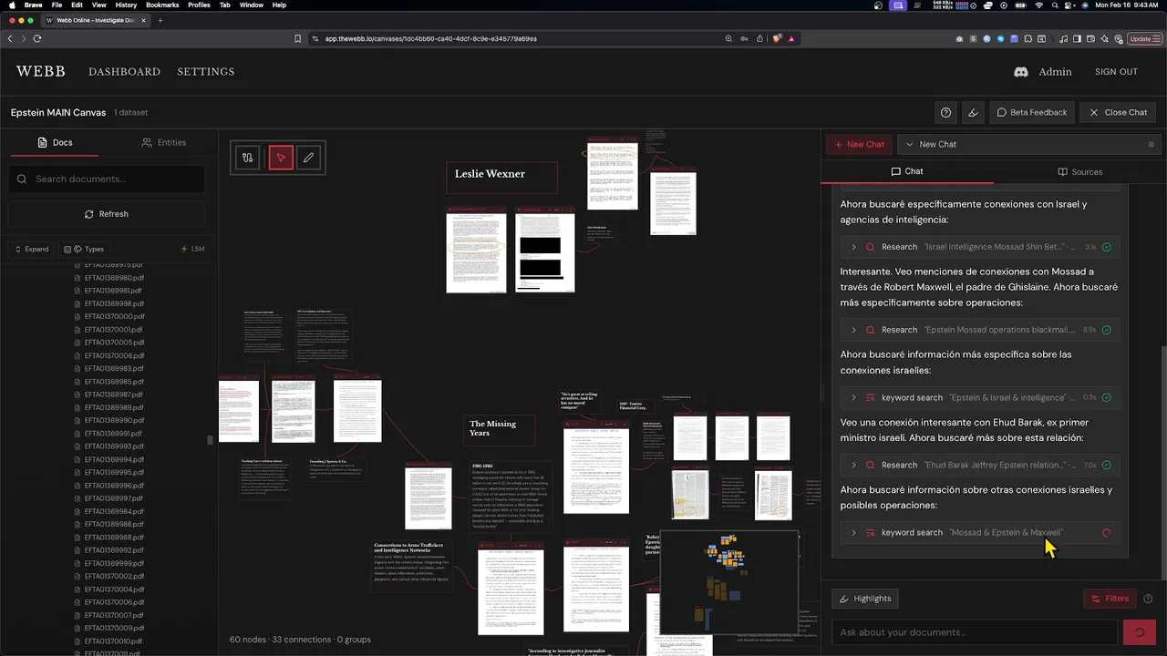Click the browser address bar URL

(x=431, y=39)
